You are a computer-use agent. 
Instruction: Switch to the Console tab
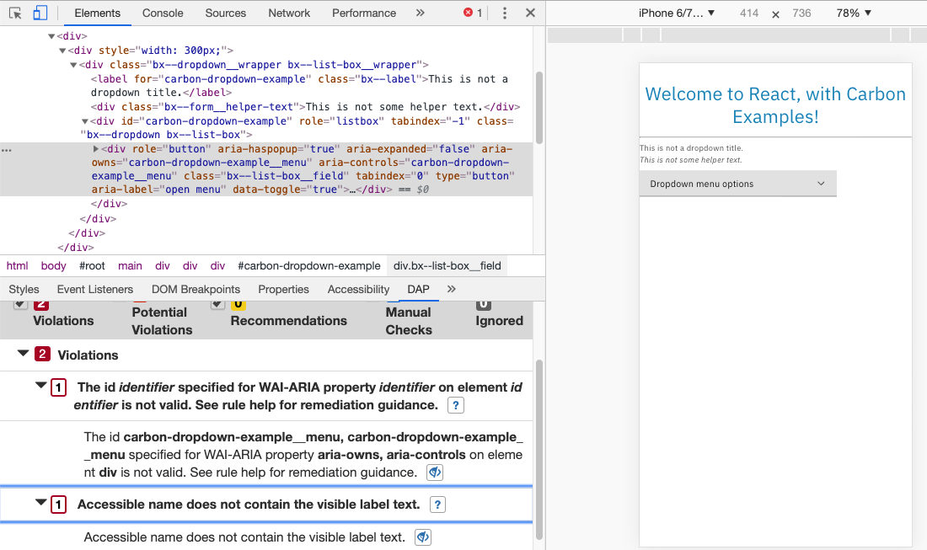pyautogui.click(x=162, y=13)
